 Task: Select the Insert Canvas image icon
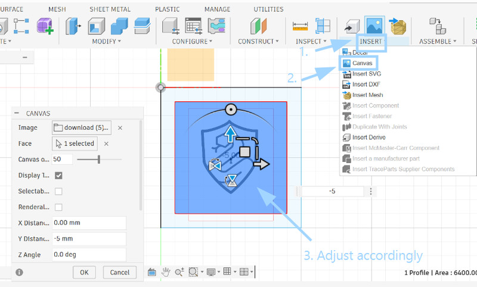(374, 26)
